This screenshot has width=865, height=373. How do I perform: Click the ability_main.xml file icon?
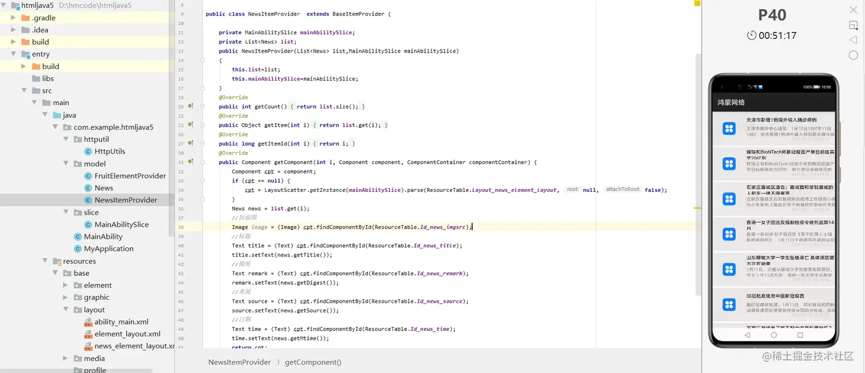[88, 322]
